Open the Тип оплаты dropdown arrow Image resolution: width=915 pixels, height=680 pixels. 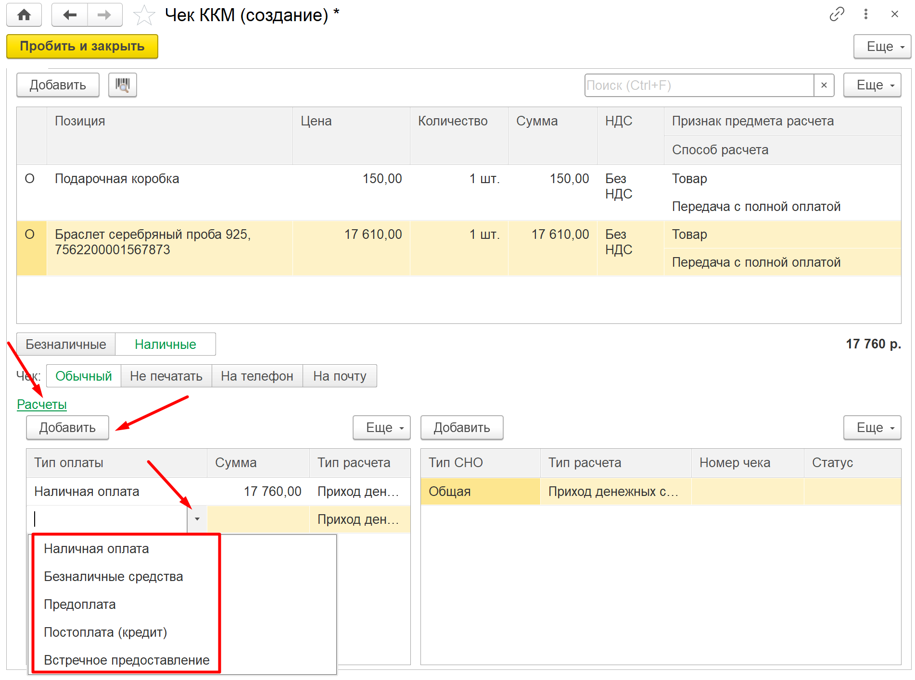(x=197, y=519)
